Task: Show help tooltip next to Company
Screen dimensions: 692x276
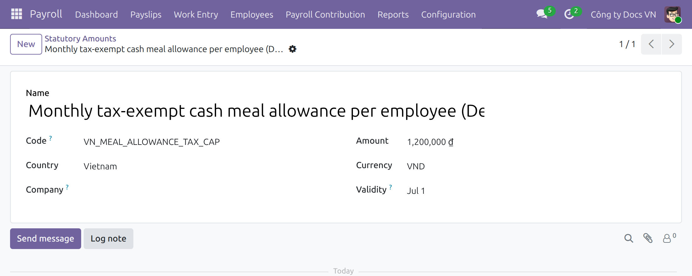Action: pyautogui.click(x=67, y=187)
